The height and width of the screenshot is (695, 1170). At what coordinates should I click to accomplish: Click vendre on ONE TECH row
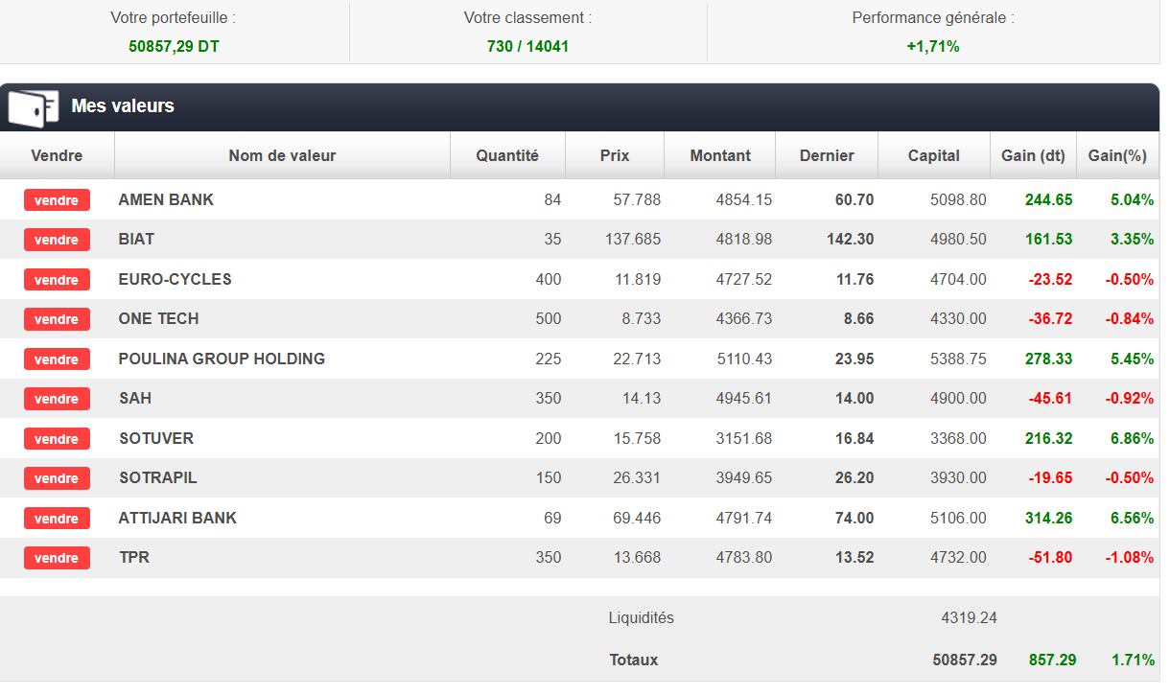(57, 319)
